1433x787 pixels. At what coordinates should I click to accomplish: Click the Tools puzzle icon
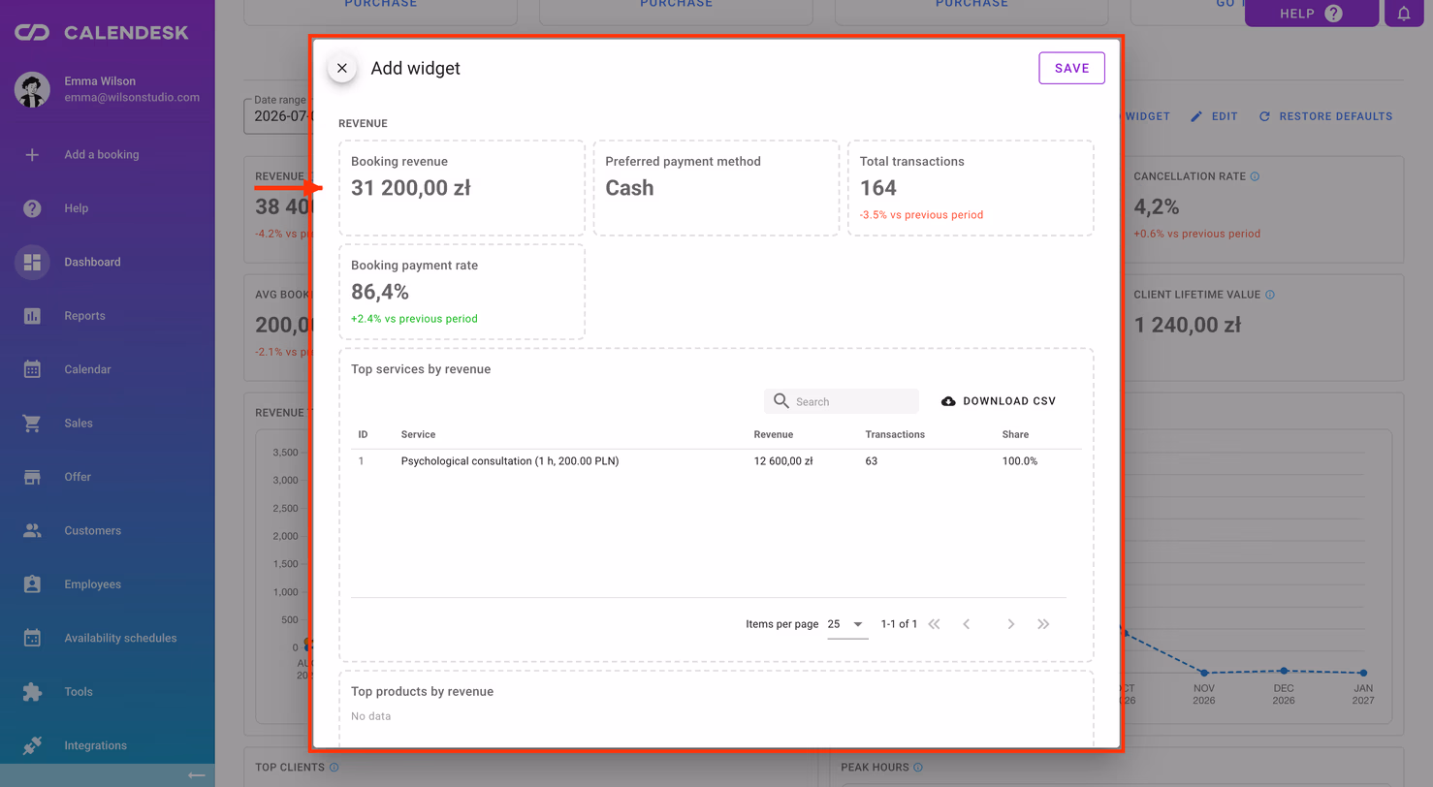click(32, 692)
